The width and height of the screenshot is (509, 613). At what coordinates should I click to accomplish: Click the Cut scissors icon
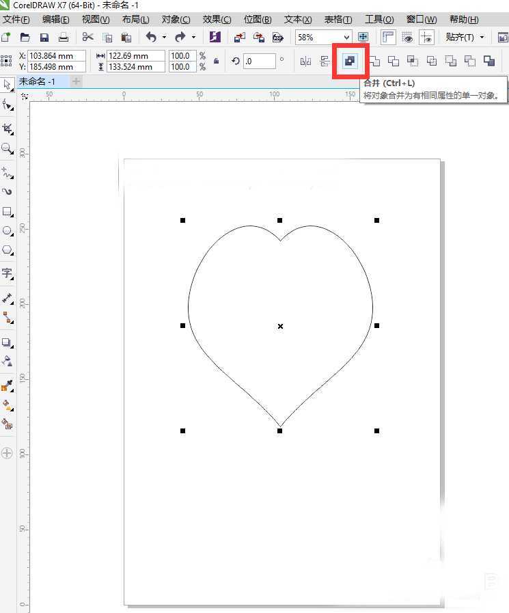88,37
